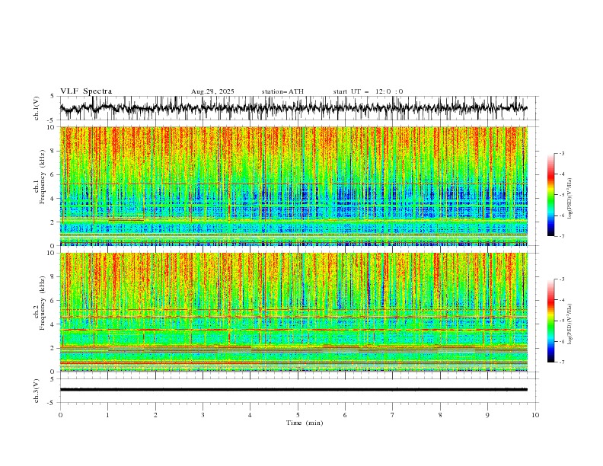603x466 pixels.
Task: Click the ch.1 spectrogram panel
Action: coord(294,186)
